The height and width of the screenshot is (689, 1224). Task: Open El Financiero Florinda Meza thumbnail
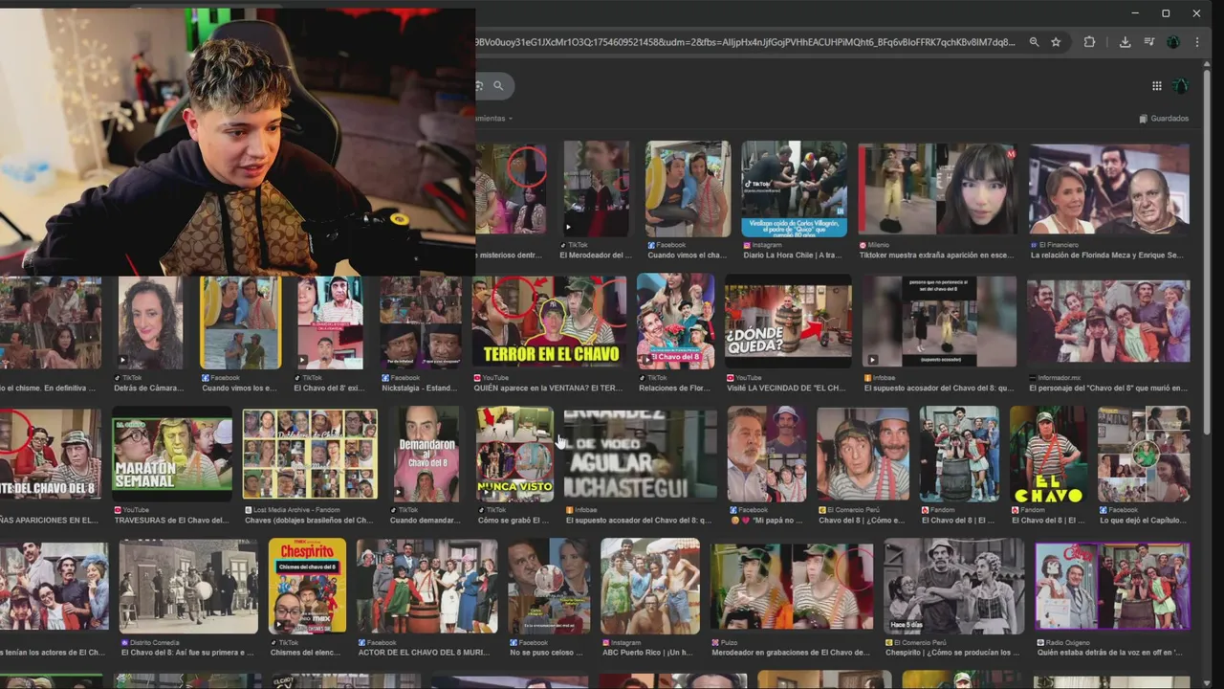tap(1109, 189)
